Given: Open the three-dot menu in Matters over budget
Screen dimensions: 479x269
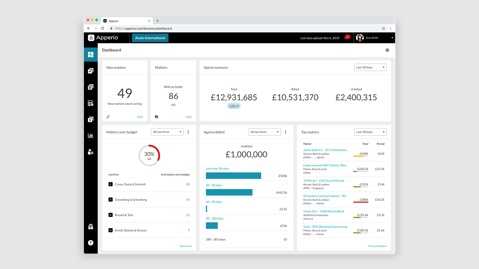Looking at the screenshot, I should pos(188,132).
